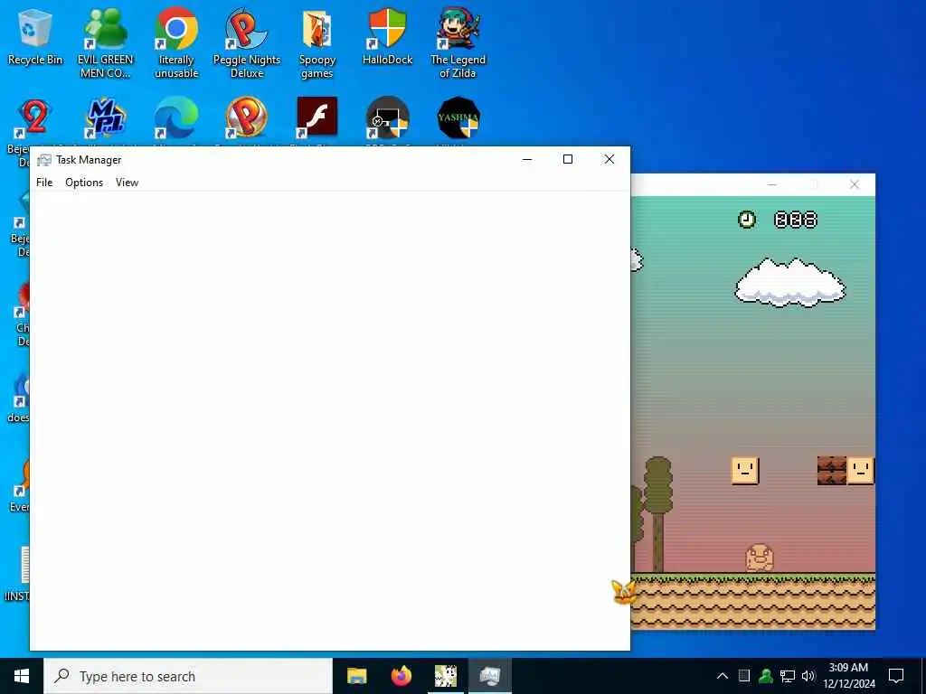
Task: Open Peggle Nights Deluxe shortcut
Action: pyautogui.click(x=247, y=42)
